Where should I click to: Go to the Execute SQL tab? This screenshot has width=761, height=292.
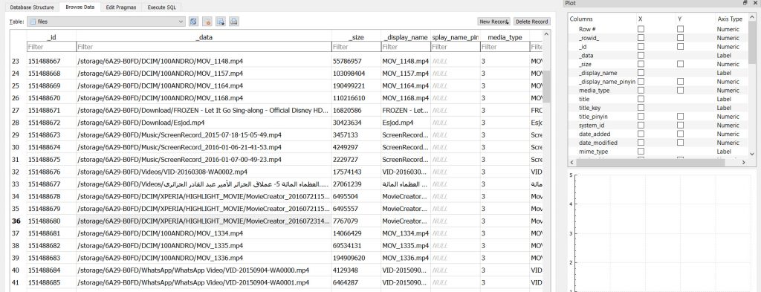[162, 7]
